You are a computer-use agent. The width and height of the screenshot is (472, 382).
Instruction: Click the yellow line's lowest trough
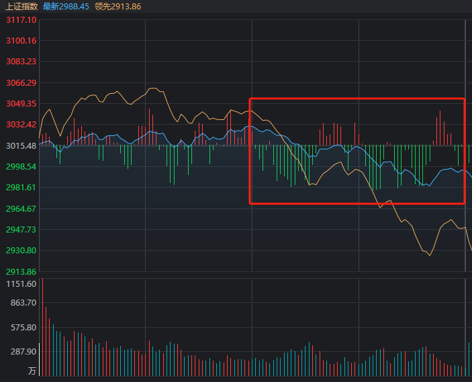430,255
